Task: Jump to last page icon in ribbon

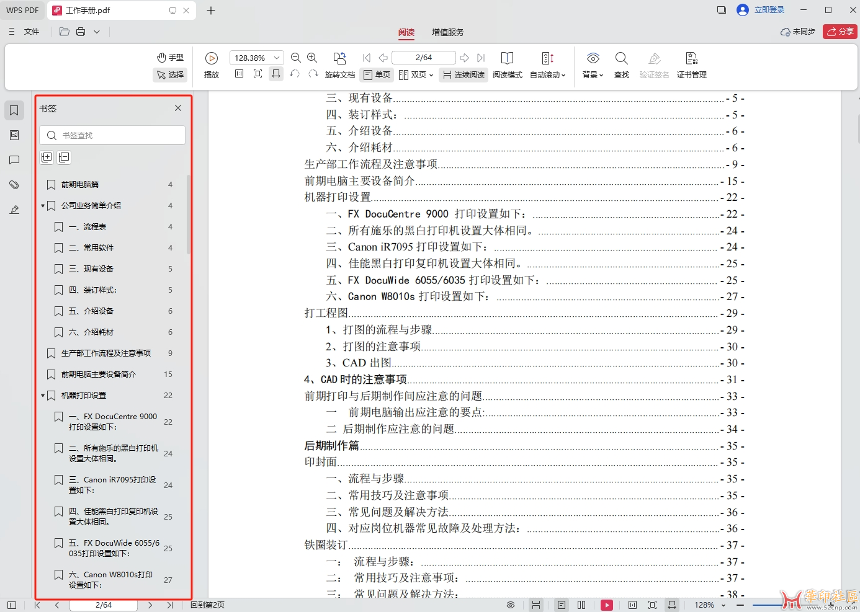Action: click(481, 58)
